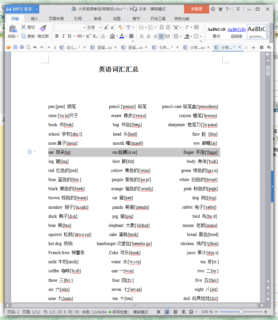The image size is (278, 320).
Task: Apply superscript X² formatting
Action: (88, 36)
